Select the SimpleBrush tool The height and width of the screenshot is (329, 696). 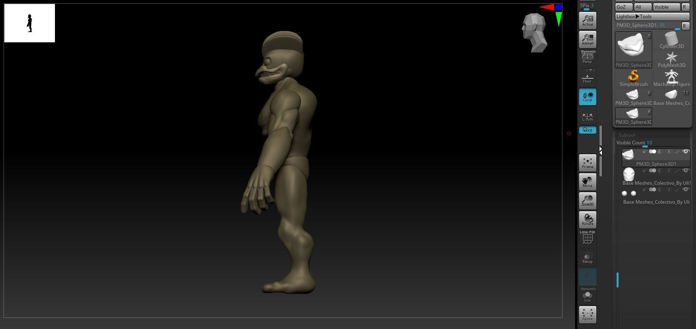(634, 79)
